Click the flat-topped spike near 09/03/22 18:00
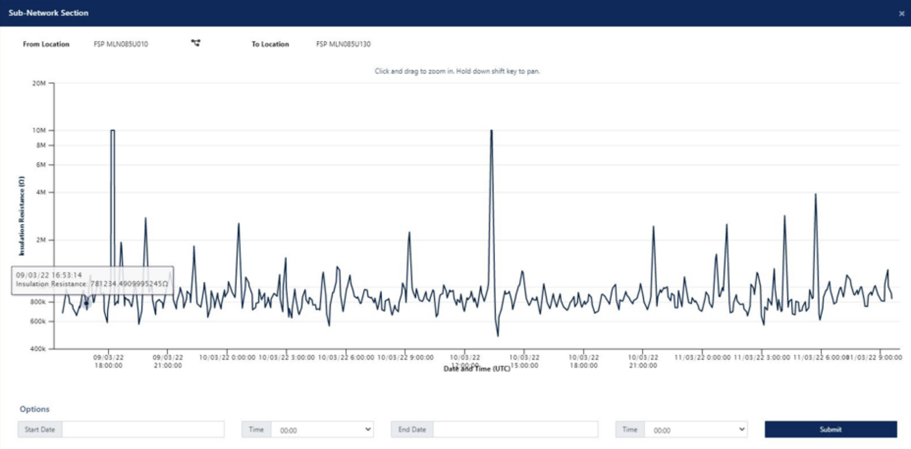Image resolution: width=911 pixels, height=449 pixels. pyautogui.click(x=112, y=131)
